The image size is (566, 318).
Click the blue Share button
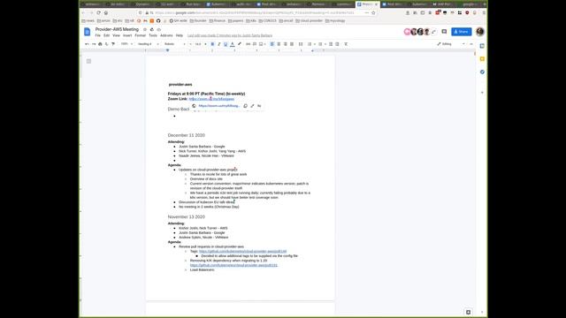click(x=462, y=32)
